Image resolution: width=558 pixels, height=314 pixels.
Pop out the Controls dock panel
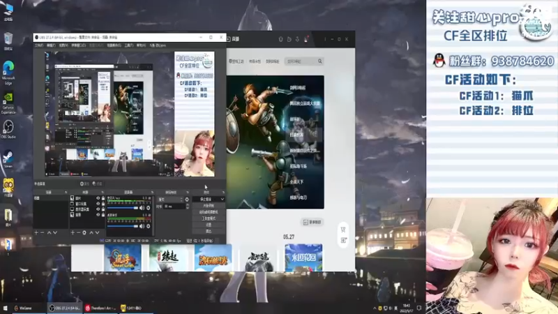[223, 193]
